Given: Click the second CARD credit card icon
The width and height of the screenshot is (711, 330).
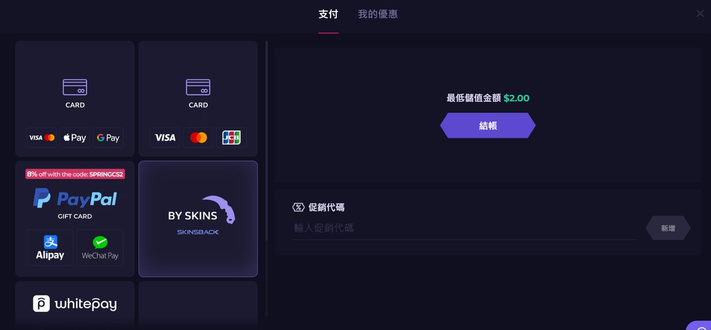Looking at the screenshot, I should tap(198, 87).
